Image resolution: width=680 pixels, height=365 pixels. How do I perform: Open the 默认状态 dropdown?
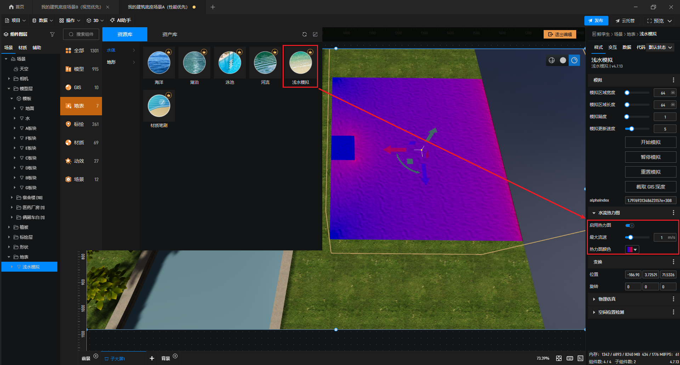click(x=661, y=47)
